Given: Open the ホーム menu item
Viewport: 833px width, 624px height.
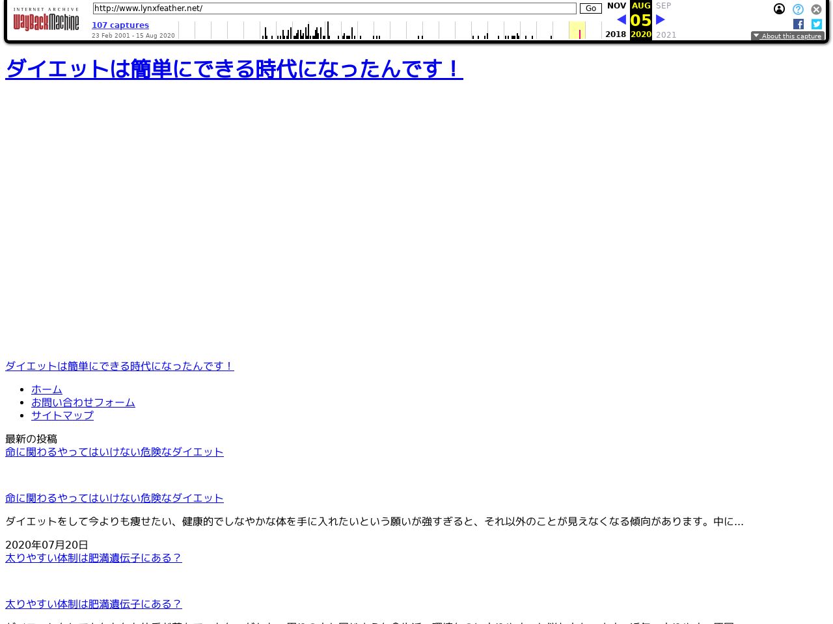Looking at the screenshot, I should (x=47, y=389).
